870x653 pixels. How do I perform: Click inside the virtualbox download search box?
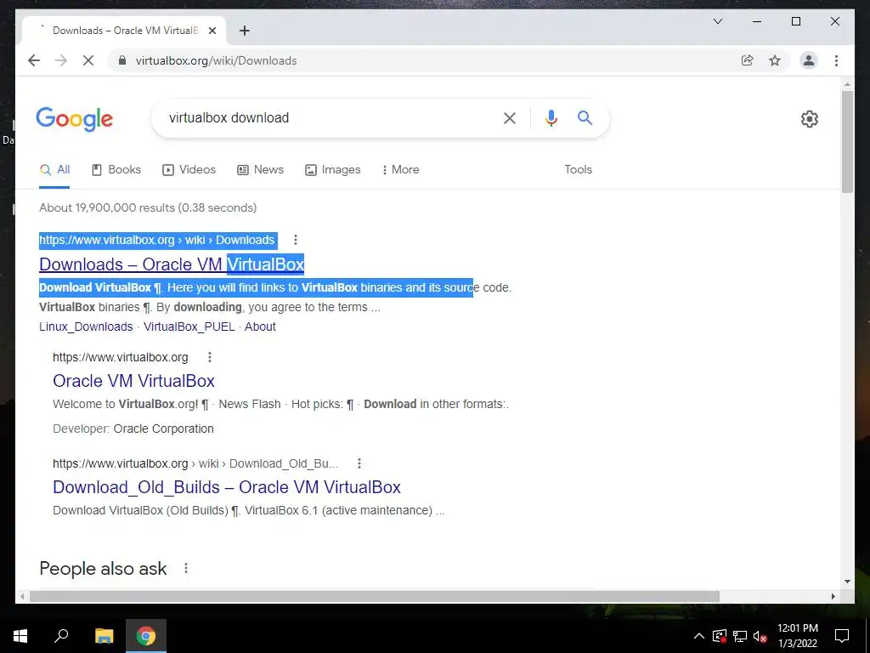pos(327,117)
